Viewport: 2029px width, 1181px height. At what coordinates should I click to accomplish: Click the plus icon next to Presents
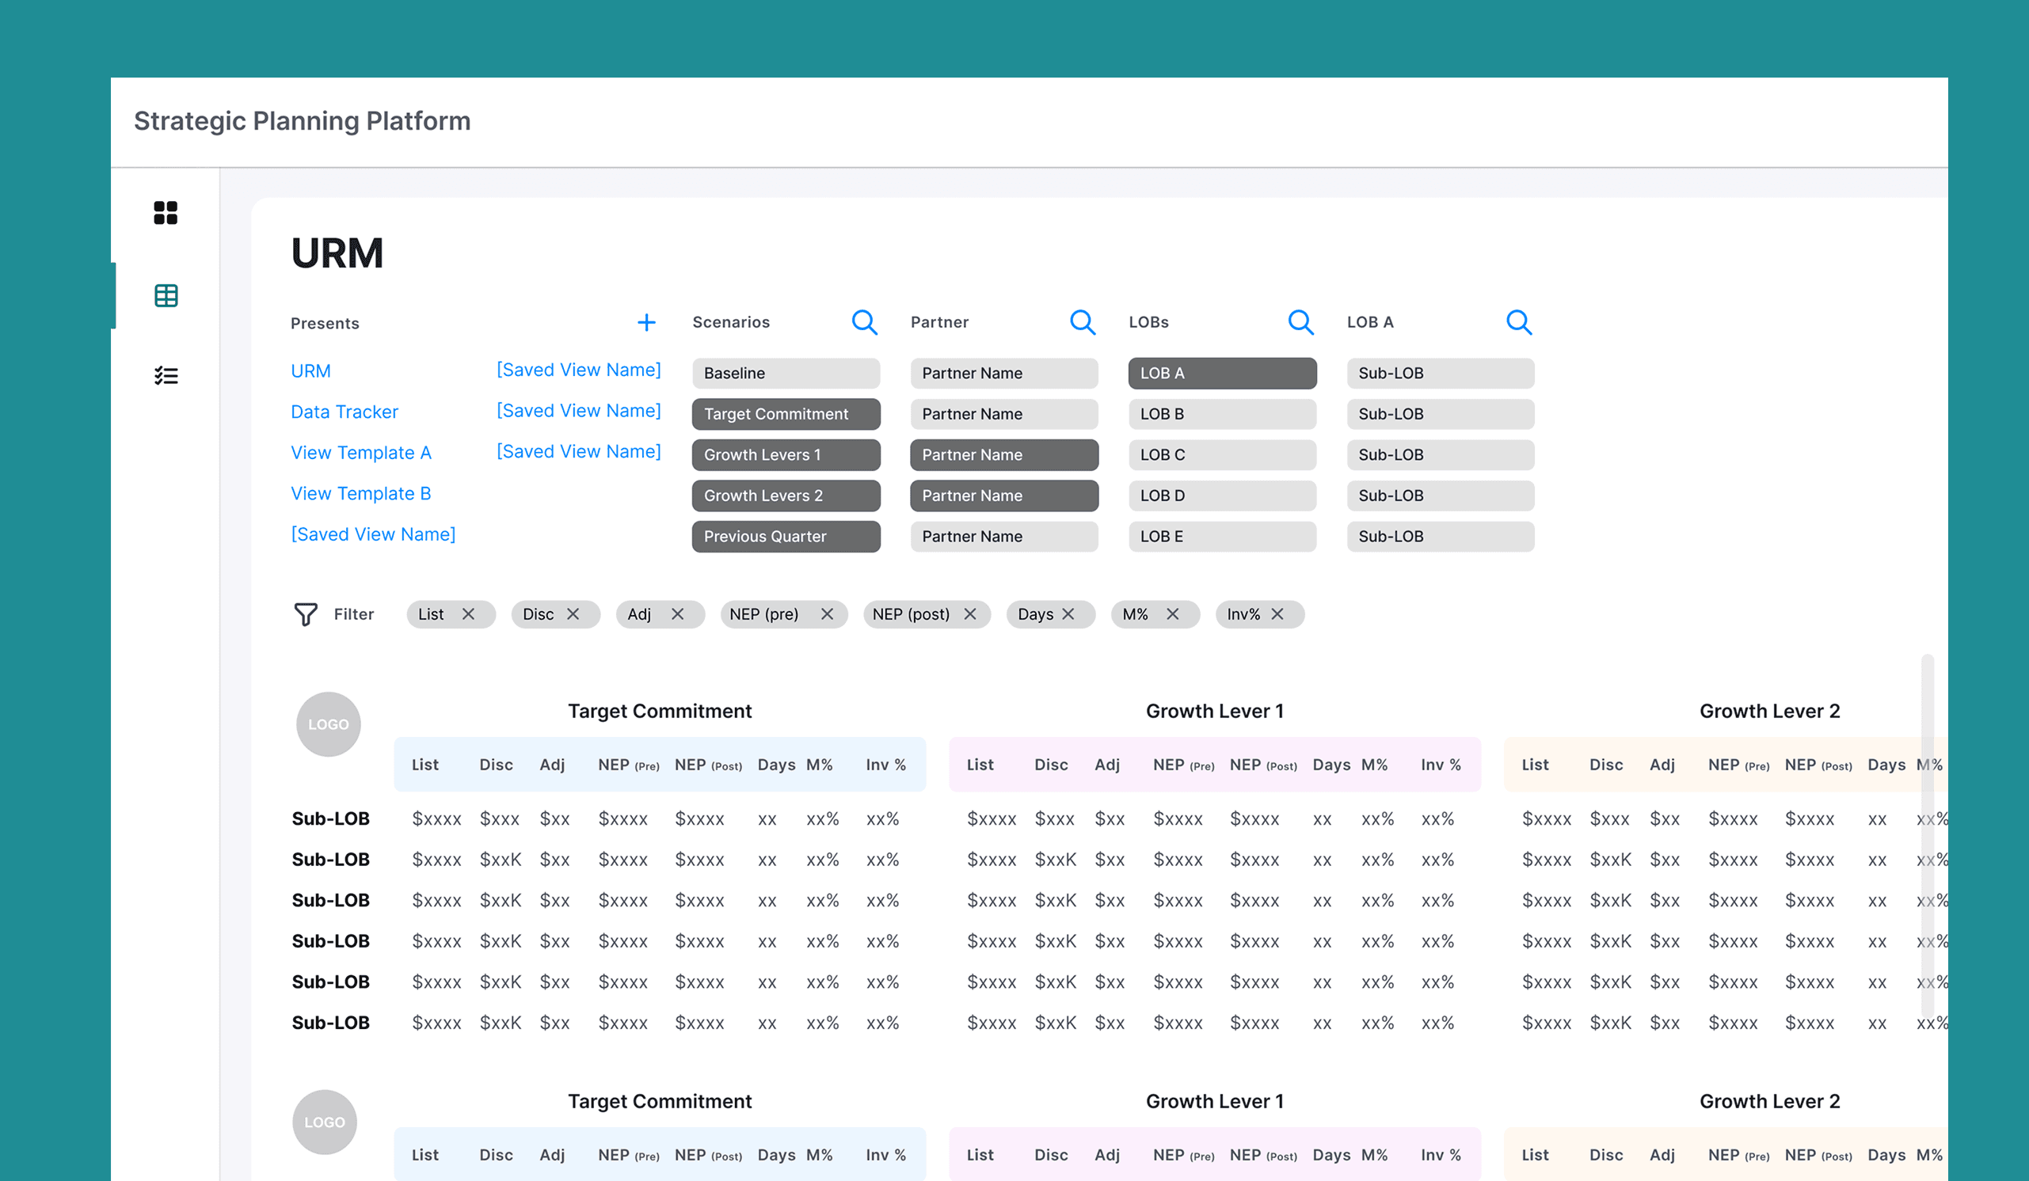645,323
